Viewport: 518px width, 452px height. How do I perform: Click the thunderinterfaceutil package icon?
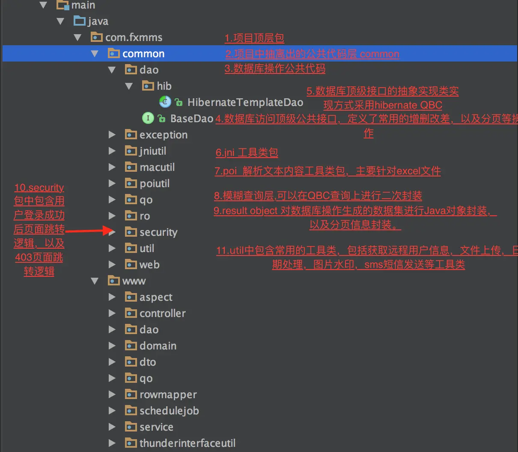point(131,443)
